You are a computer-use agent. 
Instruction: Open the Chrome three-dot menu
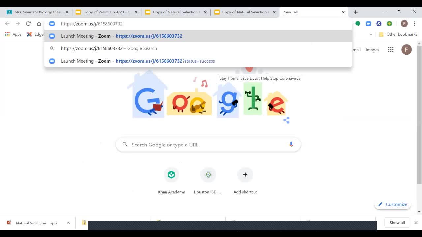[x=415, y=24]
